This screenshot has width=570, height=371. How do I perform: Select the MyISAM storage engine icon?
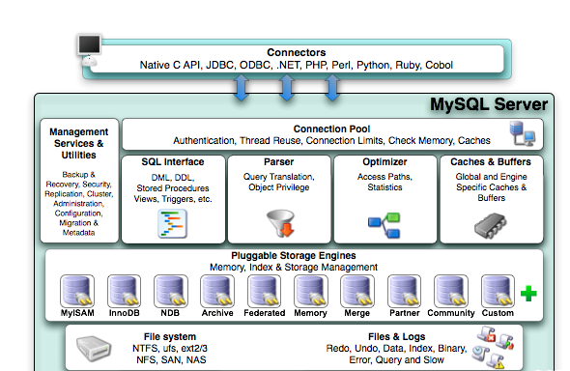(77, 291)
